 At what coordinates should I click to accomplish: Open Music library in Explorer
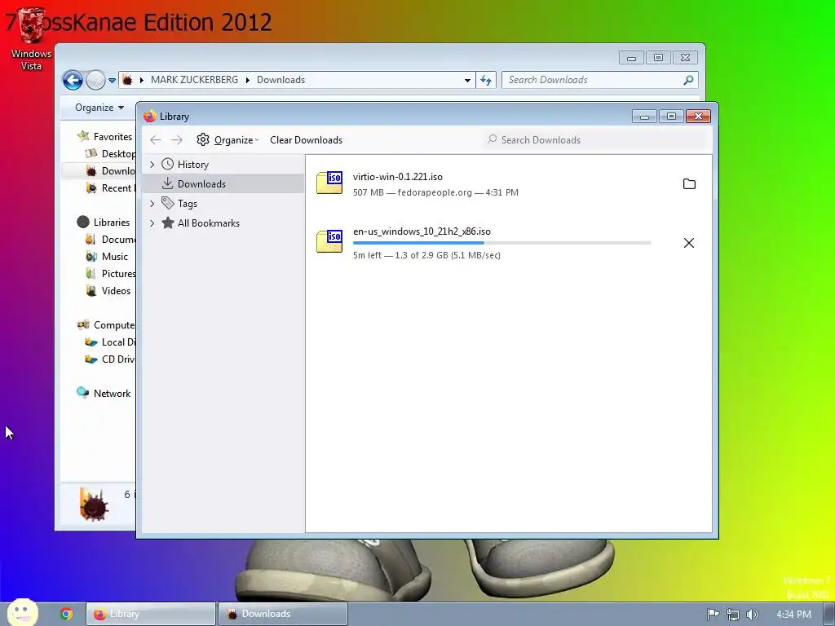click(x=115, y=257)
